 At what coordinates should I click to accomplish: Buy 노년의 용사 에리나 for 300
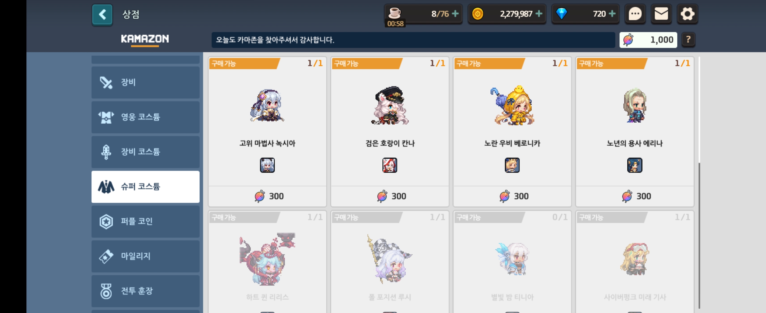tap(635, 196)
